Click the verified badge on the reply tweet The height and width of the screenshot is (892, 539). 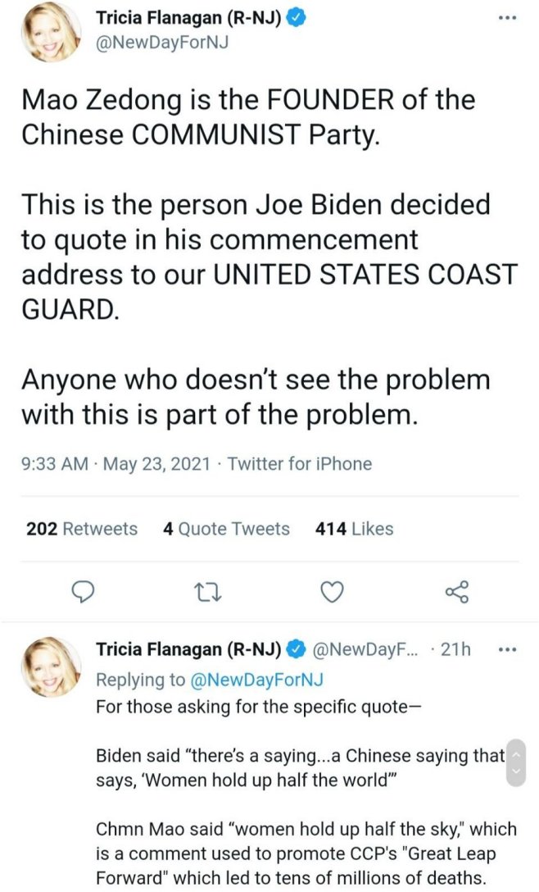pyautogui.click(x=297, y=649)
